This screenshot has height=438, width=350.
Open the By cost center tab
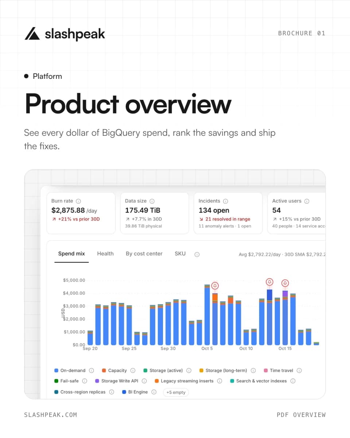tap(144, 254)
